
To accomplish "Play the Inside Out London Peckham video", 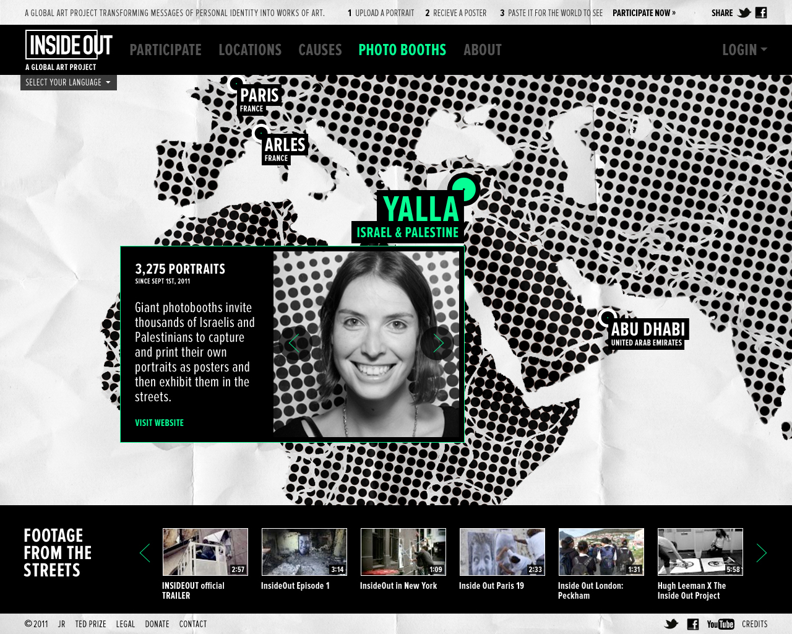I will click(x=601, y=552).
